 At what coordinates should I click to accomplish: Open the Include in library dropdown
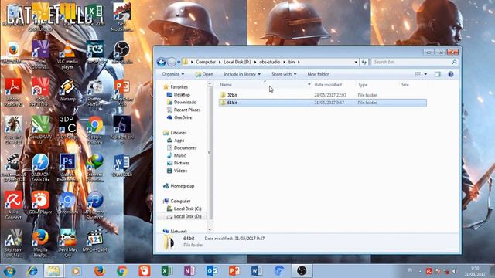tap(242, 74)
